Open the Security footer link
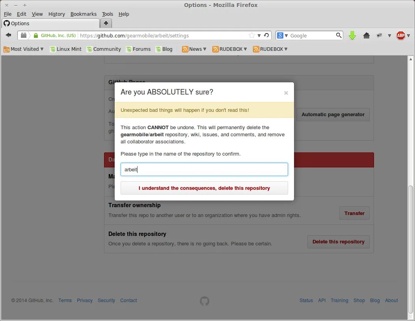This screenshot has width=415, height=321. 106,301
